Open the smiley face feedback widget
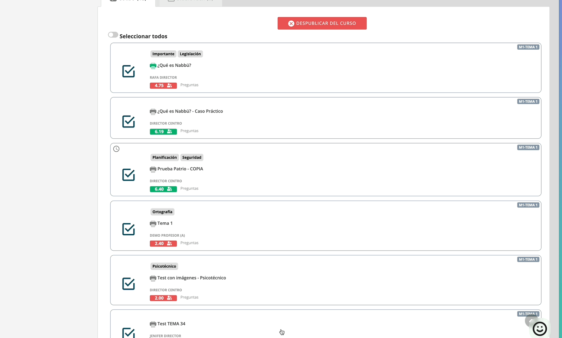 pos(540,328)
